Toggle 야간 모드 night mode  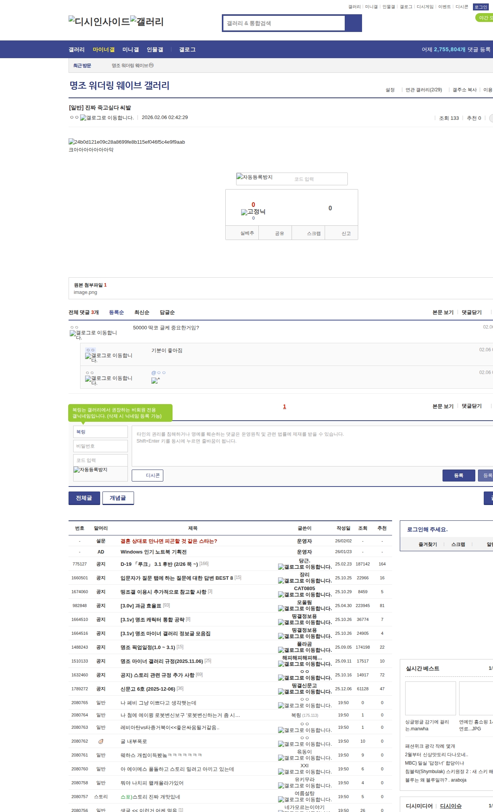[485, 18]
